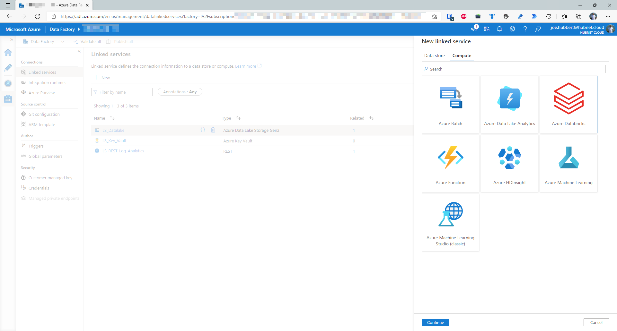Choose the Azure Machine Learning tile

pyautogui.click(x=569, y=163)
